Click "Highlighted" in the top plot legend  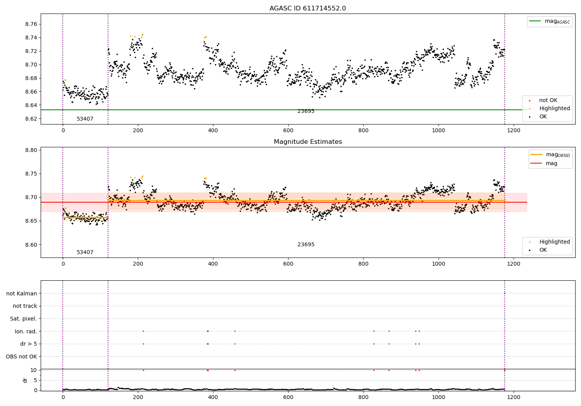(555, 109)
